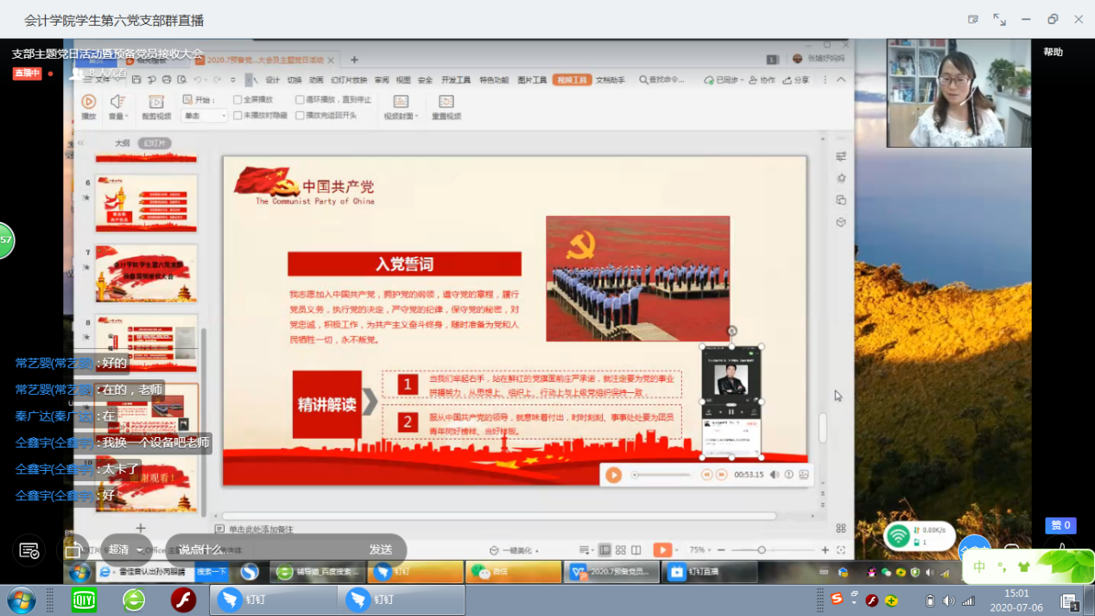Click the 重置视频 (reset video) icon

(446, 106)
